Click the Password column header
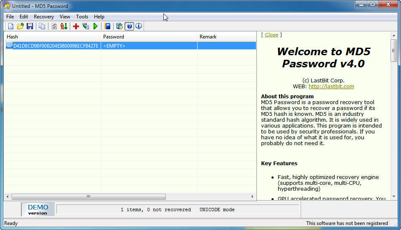 tap(149, 37)
